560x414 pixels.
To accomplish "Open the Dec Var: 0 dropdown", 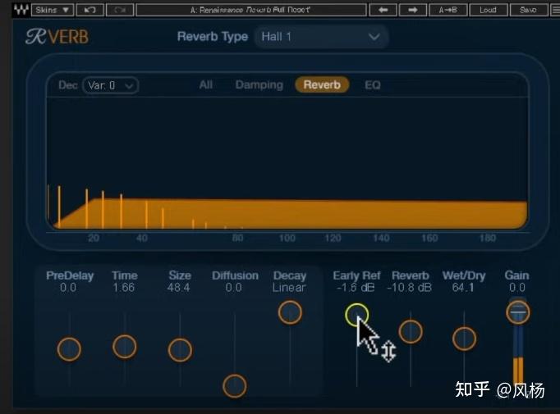I will point(110,85).
